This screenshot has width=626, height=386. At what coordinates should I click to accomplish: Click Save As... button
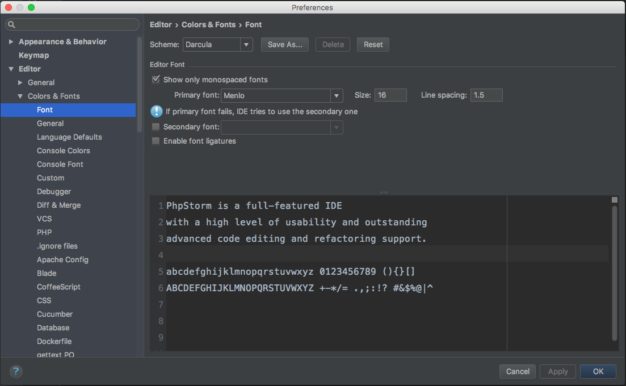coord(285,44)
